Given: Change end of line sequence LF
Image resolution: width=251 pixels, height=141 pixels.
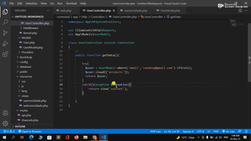Looking at the screenshot, I should 209,132.
